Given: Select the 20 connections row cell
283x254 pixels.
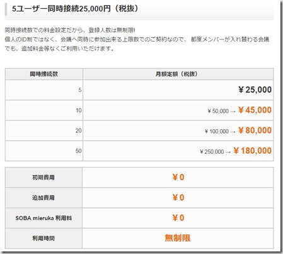Looking at the screenshot, I should [x=44, y=130].
